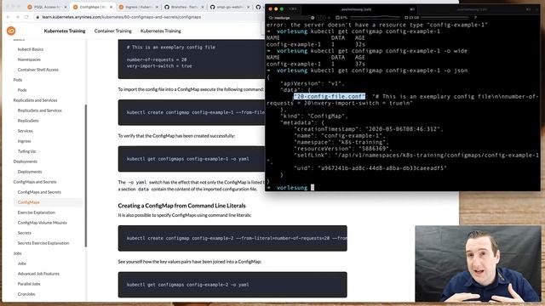Click highlighted '20-config-file.conf' text in terminal
This screenshot has width=545, height=306.
tap(330, 96)
